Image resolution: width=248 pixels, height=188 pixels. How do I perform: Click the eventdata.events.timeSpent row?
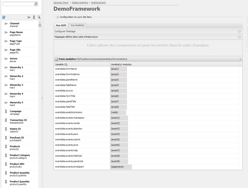tap(146, 167)
